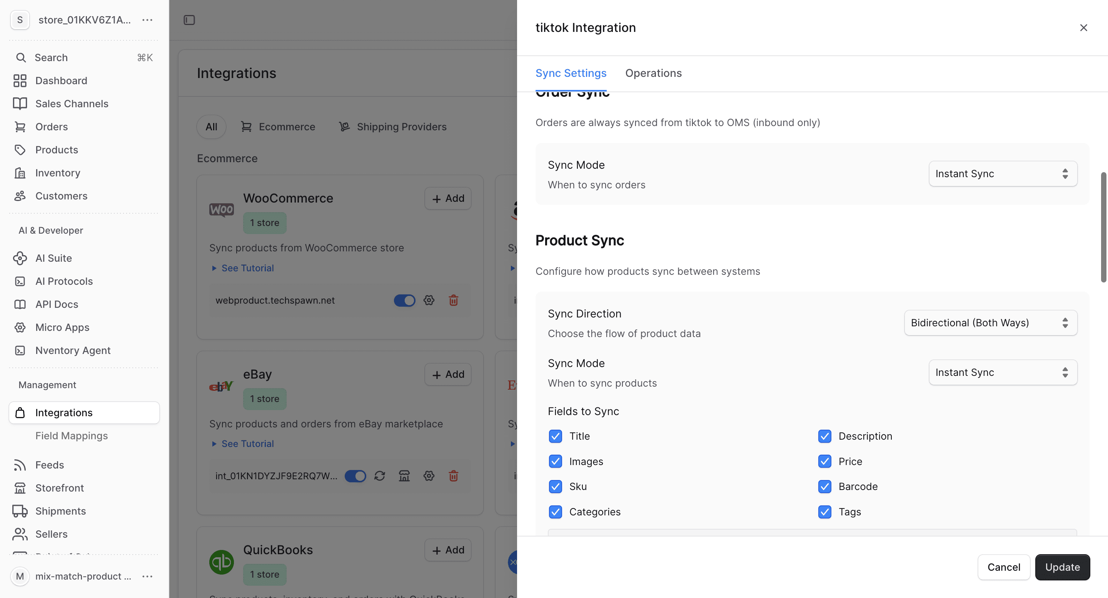Image resolution: width=1108 pixels, height=598 pixels.
Task: Click the AI Suite icon
Action: tap(20, 258)
